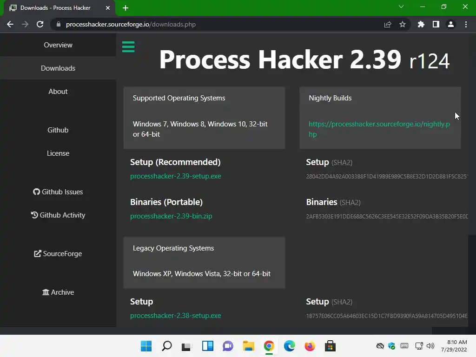Click the legacy Setup hash starting 1B757E06

tap(387, 316)
